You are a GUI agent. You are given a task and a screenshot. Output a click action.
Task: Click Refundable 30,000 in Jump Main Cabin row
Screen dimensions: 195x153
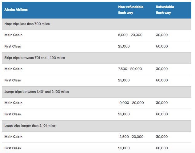pos(162,103)
